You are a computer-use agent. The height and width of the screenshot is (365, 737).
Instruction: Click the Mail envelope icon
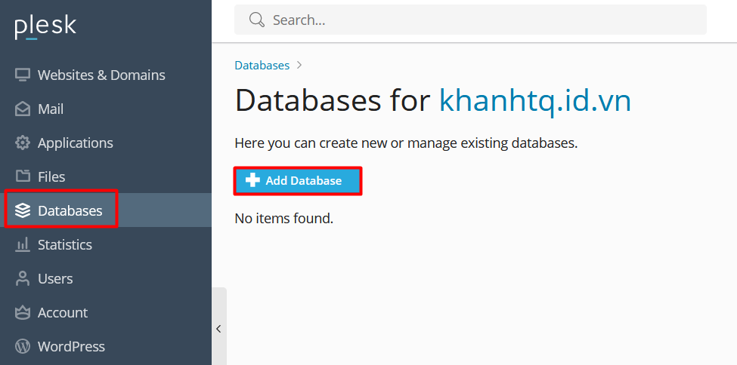[23, 109]
